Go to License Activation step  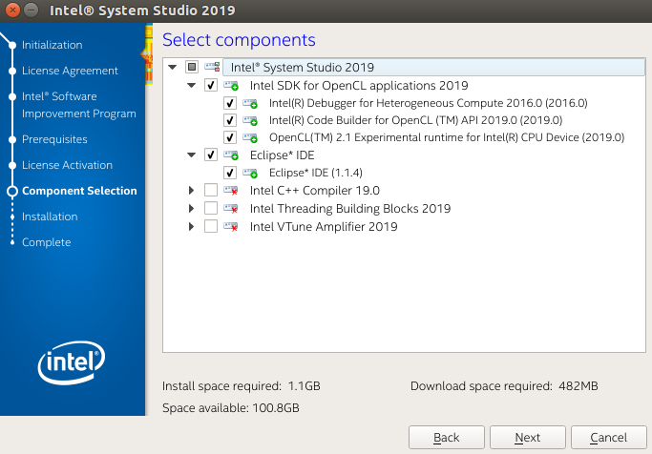click(67, 165)
